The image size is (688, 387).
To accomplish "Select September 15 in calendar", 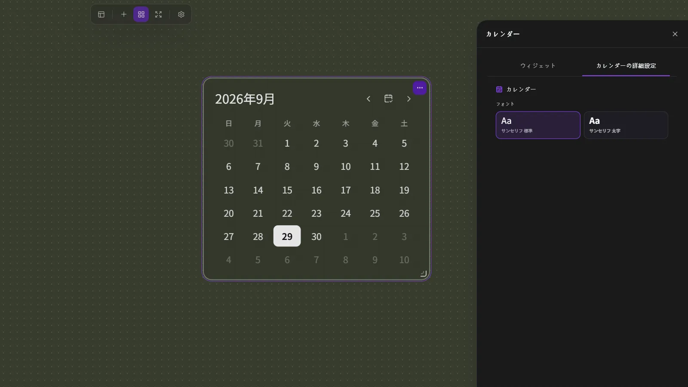I will (287, 190).
